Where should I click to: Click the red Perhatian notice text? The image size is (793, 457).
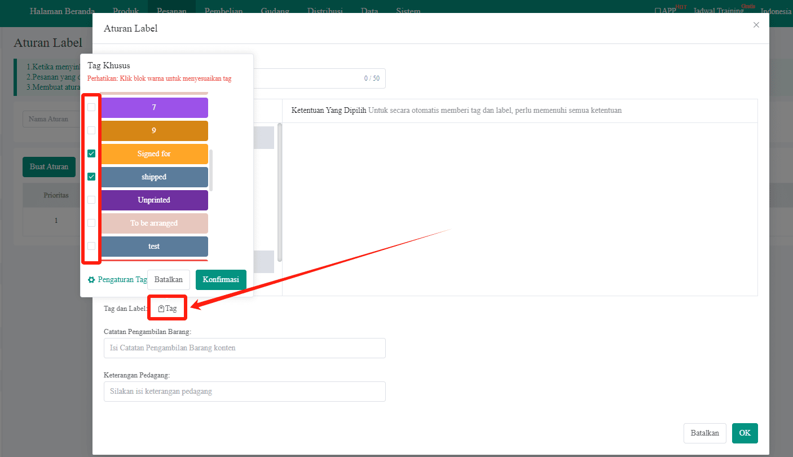point(159,78)
